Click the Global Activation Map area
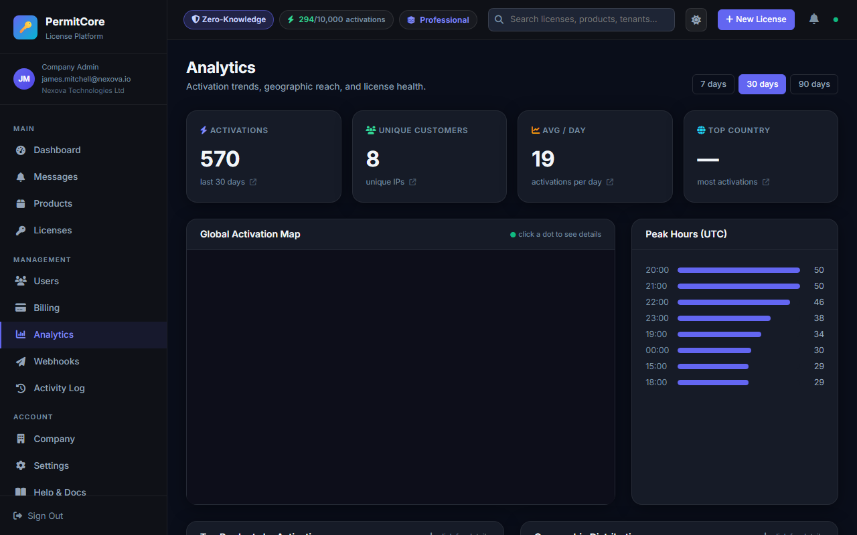 (x=400, y=377)
